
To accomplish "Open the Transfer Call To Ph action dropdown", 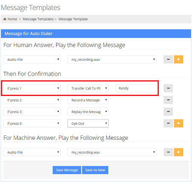I will pos(88,88).
